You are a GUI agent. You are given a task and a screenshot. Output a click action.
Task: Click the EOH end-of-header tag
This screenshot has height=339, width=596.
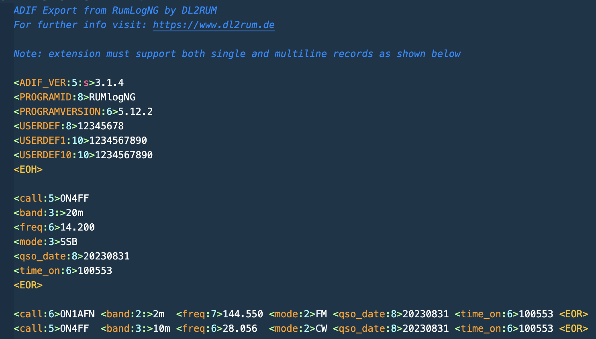coord(28,169)
